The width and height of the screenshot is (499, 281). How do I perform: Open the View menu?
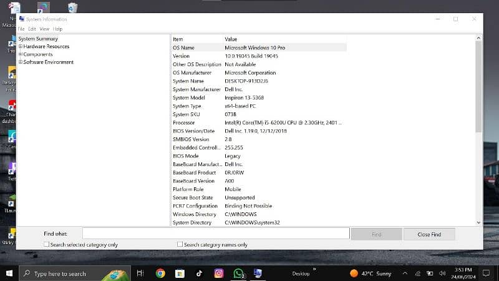pyautogui.click(x=44, y=29)
